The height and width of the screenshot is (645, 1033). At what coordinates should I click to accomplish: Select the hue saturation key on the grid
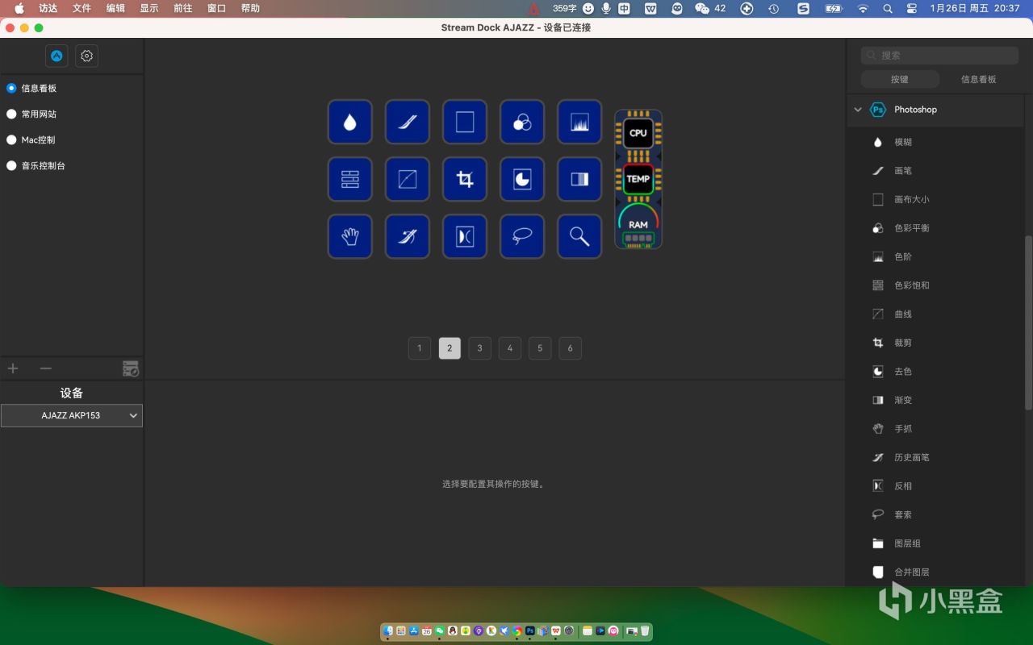pos(349,179)
